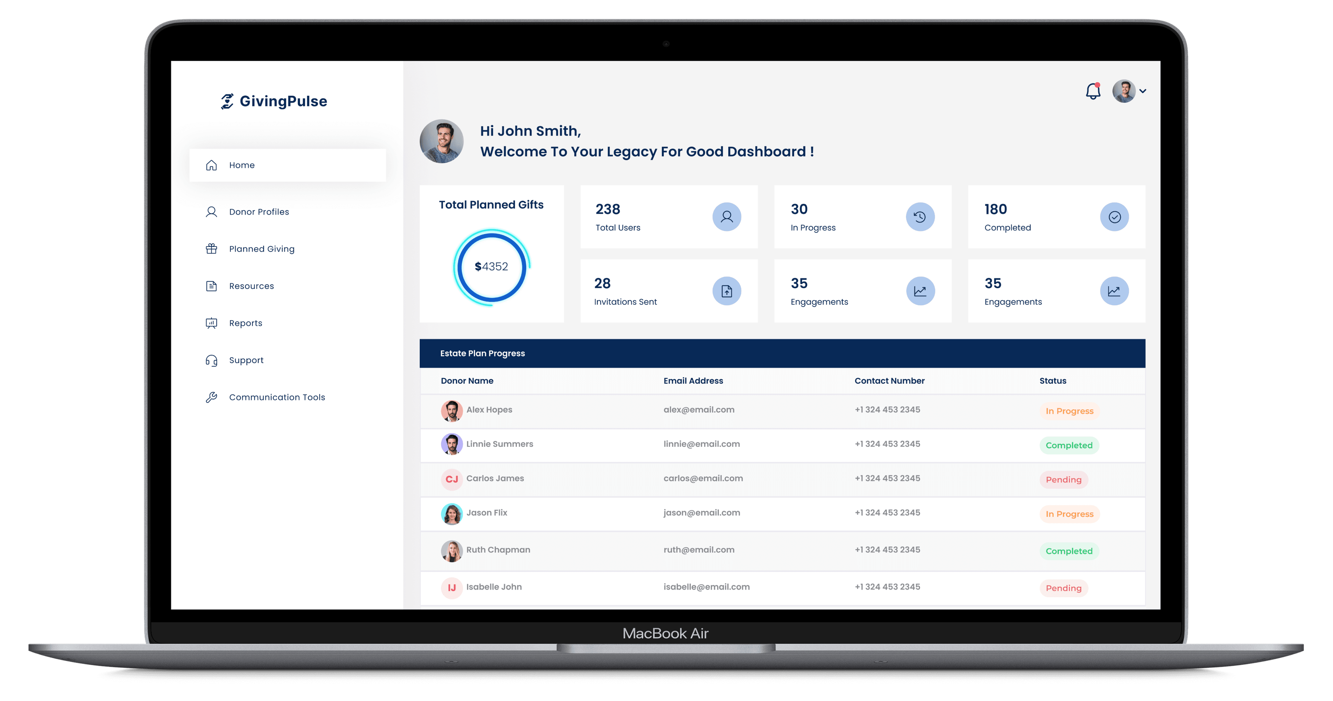Screen dimensions: 1333x701
Task: Click the Contact Number column header
Action: tap(889, 381)
